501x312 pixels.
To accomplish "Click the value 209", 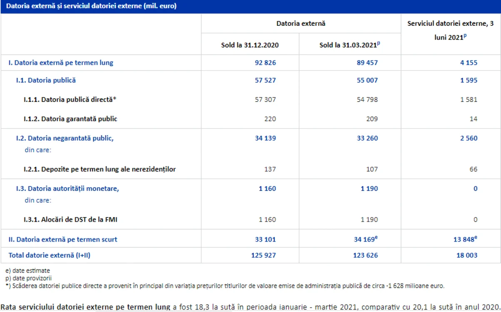I will tap(372, 119).
